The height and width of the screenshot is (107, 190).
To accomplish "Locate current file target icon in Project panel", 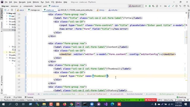I will click(x=12, y=10).
